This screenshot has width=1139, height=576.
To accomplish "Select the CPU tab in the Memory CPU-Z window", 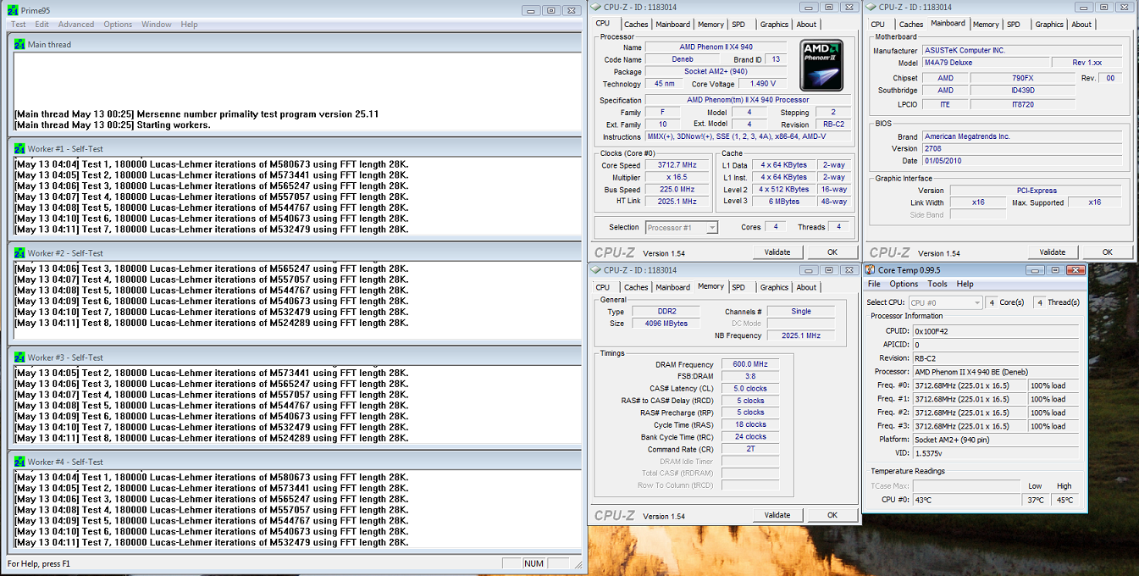I will click(603, 287).
